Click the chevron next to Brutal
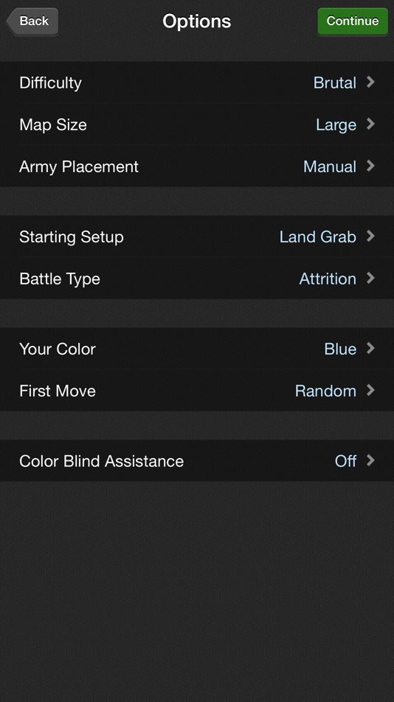Screen dimensions: 394x702 point(370,82)
